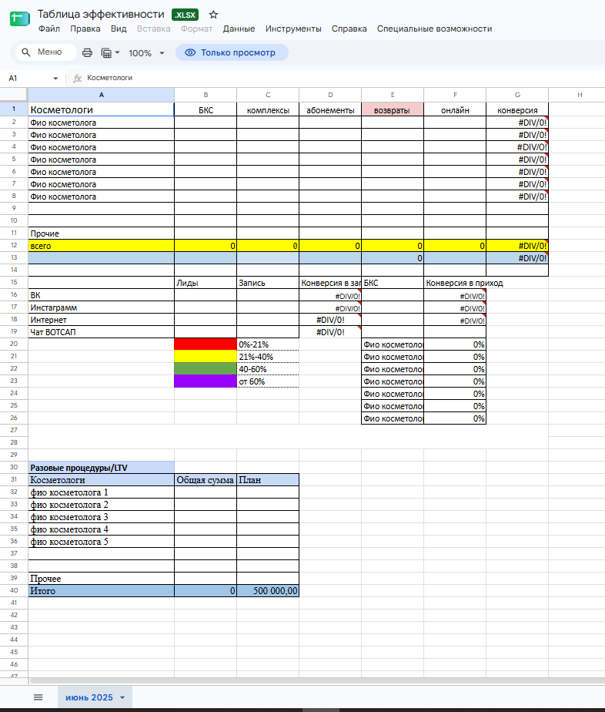Select the cell 500 000,00
This screenshot has height=712, width=605.
click(268, 591)
